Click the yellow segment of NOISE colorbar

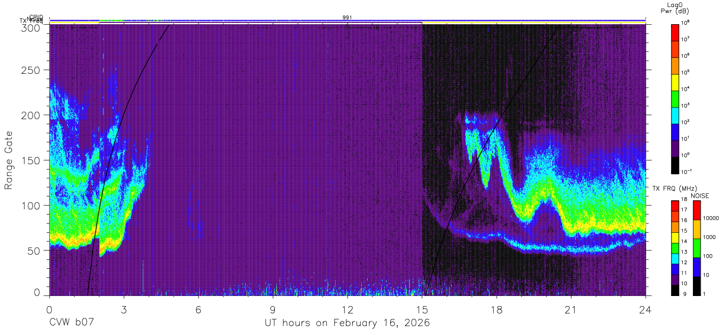697,229
